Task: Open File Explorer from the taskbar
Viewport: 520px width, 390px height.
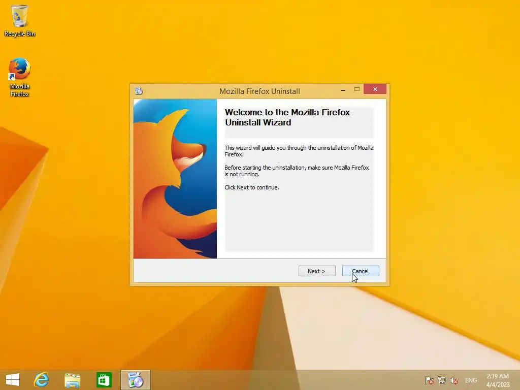Action: pyautogui.click(x=72, y=380)
